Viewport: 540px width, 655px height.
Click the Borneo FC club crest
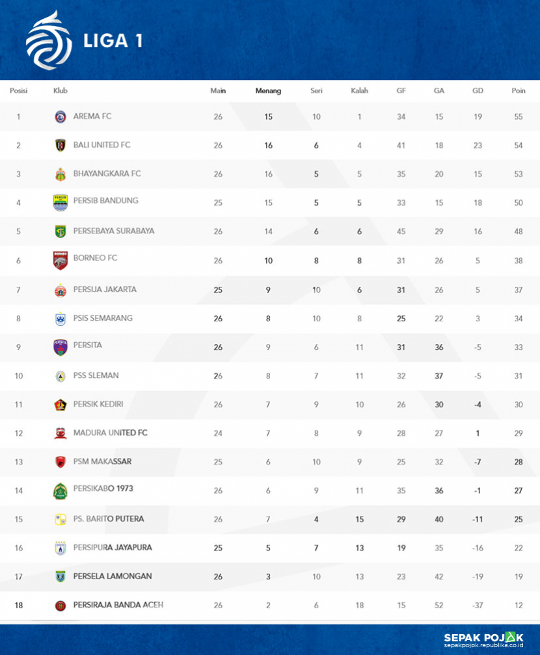pyautogui.click(x=61, y=261)
